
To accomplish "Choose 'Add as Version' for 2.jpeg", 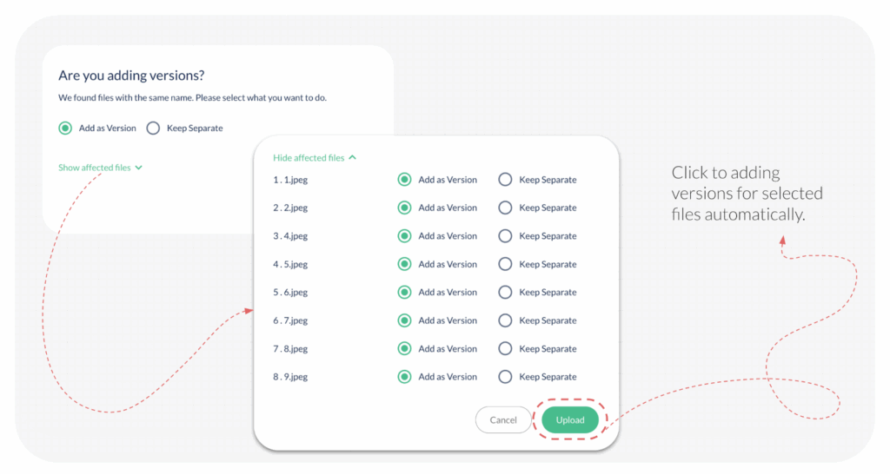I will pos(404,208).
